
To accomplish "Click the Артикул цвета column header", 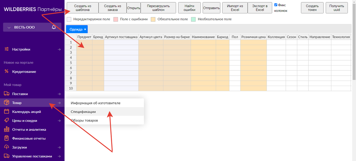I will click(x=151, y=37).
